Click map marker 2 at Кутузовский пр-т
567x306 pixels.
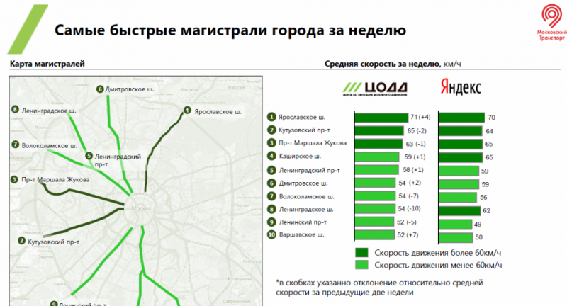(21, 241)
